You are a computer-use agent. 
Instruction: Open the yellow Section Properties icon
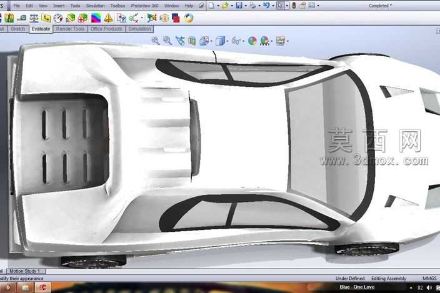[46, 18]
